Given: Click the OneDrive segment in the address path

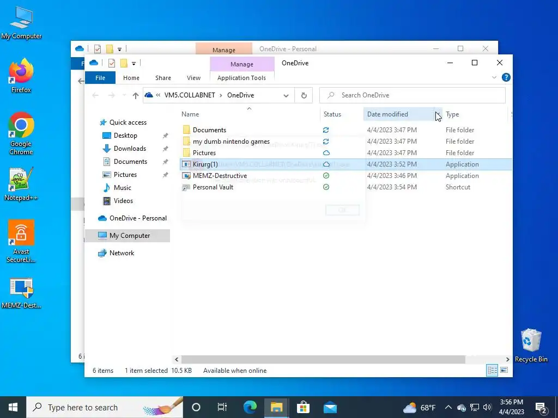Looking at the screenshot, I should click(x=240, y=95).
